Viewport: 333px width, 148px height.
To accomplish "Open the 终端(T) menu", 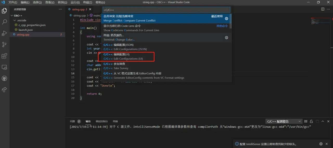I will pyautogui.click(x=87, y=2).
